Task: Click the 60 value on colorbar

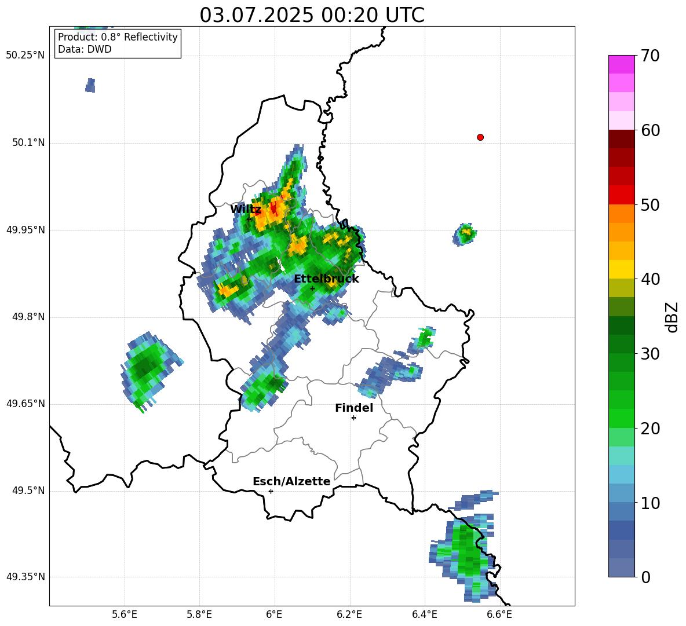Action: click(x=650, y=130)
